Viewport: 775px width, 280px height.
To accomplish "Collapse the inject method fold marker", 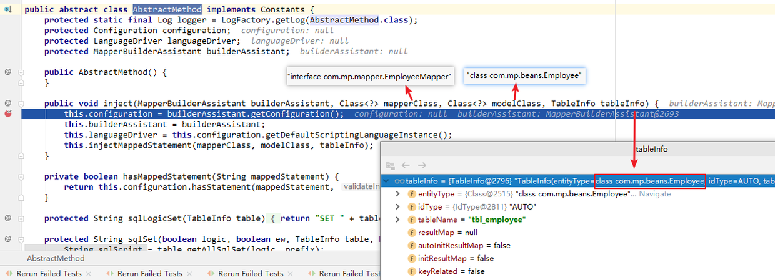I will click(x=21, y=104).
